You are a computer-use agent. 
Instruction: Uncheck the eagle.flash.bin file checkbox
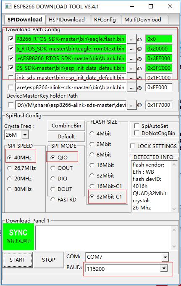(x=11, y=39)
